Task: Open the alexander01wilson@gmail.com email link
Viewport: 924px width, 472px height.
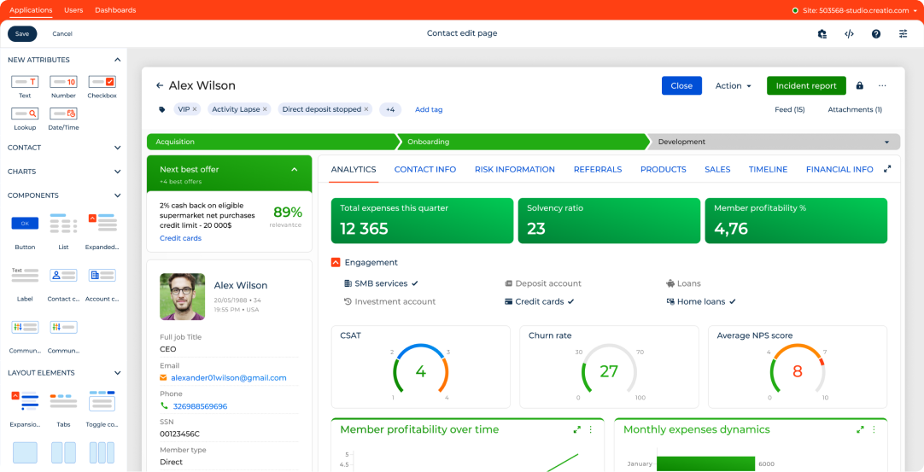Action: 229,377
